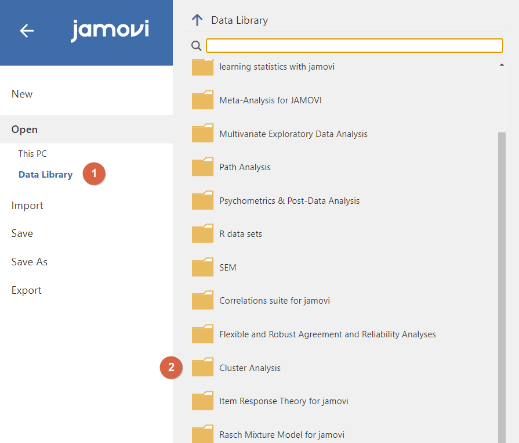The height and width of the screenshot is (443, 519).
Task: Click the search magnifier icon
Action: click(196, 46)
